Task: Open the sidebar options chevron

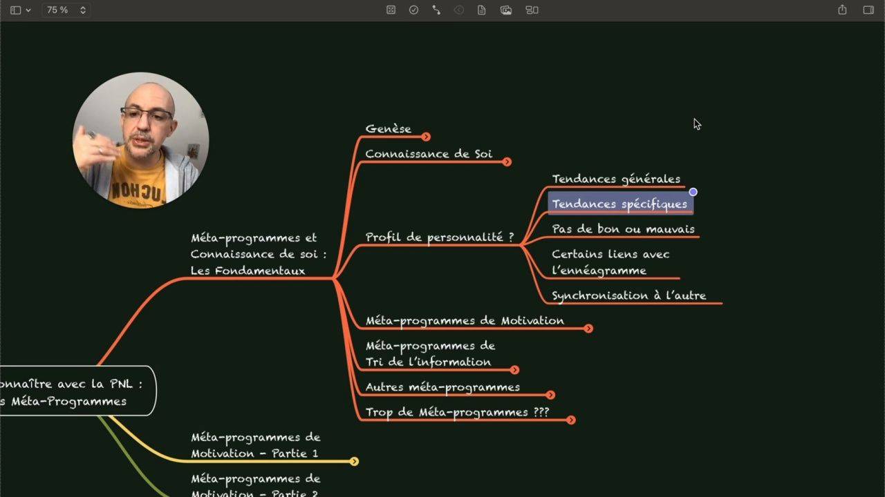Action: [x=28, y=10]
